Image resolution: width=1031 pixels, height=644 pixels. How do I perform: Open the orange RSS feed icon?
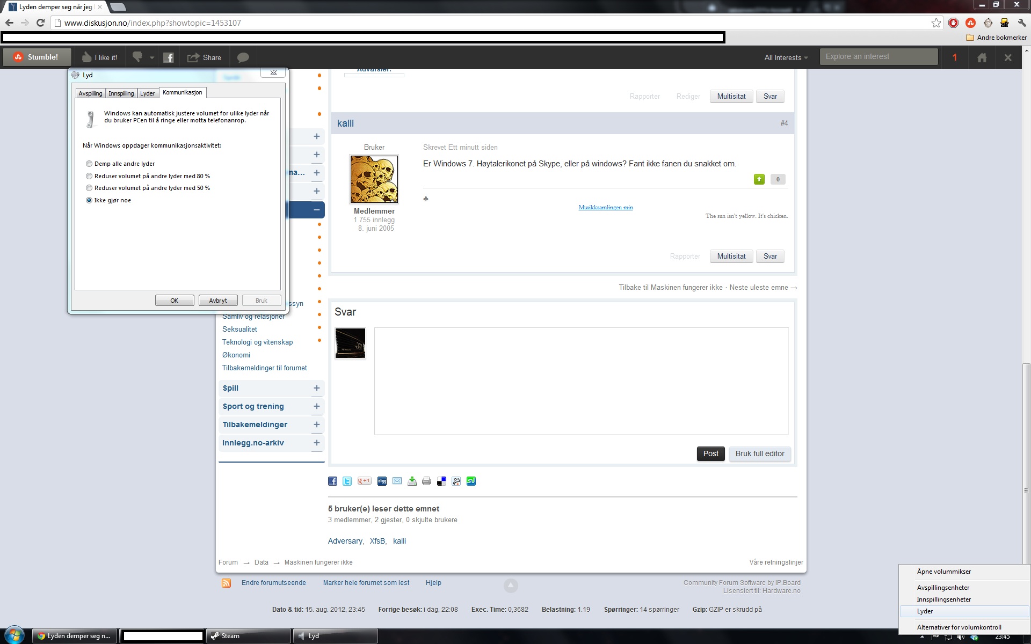point(227,583)
